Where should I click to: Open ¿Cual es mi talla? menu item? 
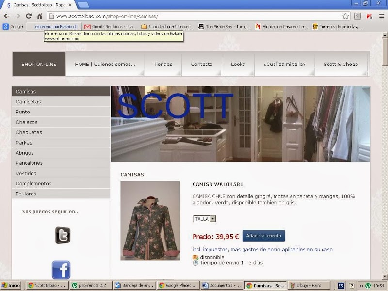(x=284, y=64)
